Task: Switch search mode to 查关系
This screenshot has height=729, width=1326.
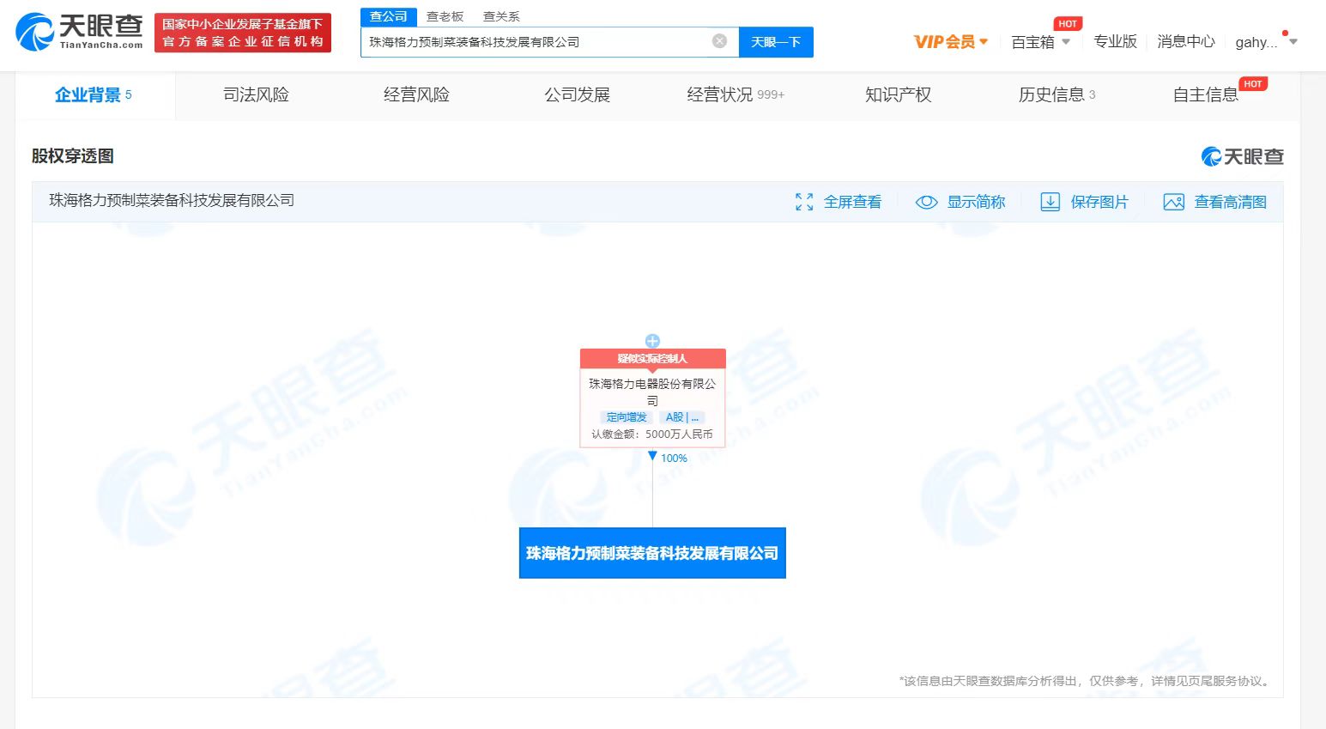Action: coord(501,16)
